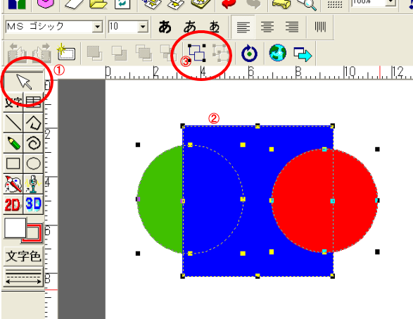Image resolution: width=413 pixels, height=319 pixels.
Task: Select the arrow selection tool
Action: (23, 82)
